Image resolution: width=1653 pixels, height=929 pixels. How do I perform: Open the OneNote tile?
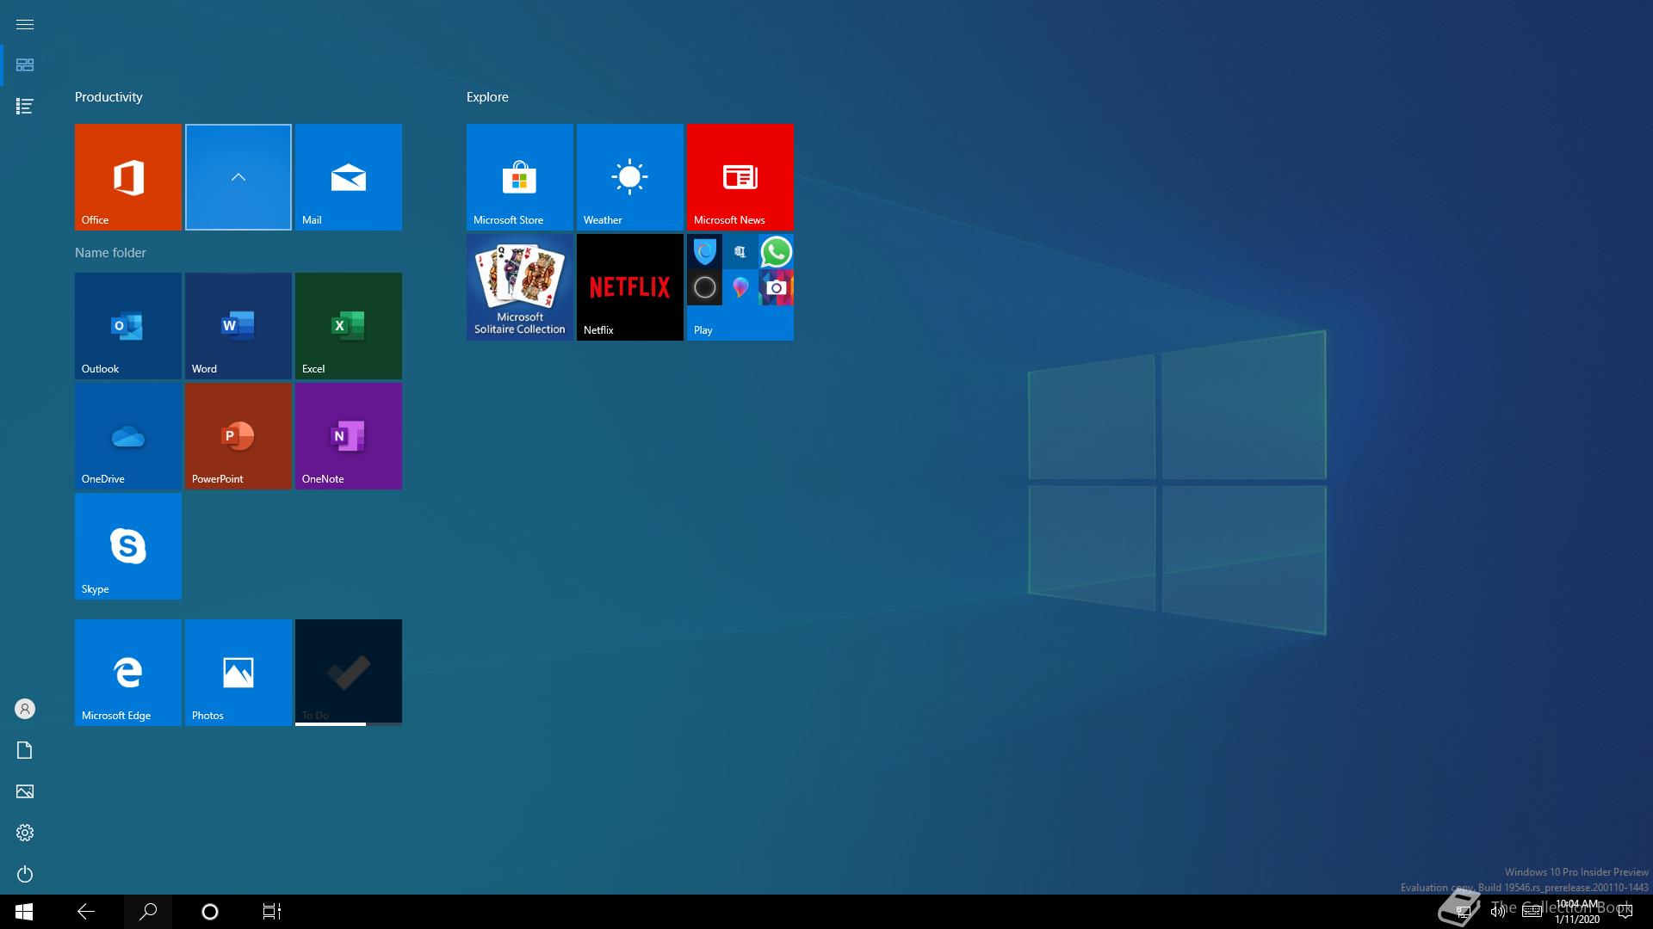[x=349, y=436]
